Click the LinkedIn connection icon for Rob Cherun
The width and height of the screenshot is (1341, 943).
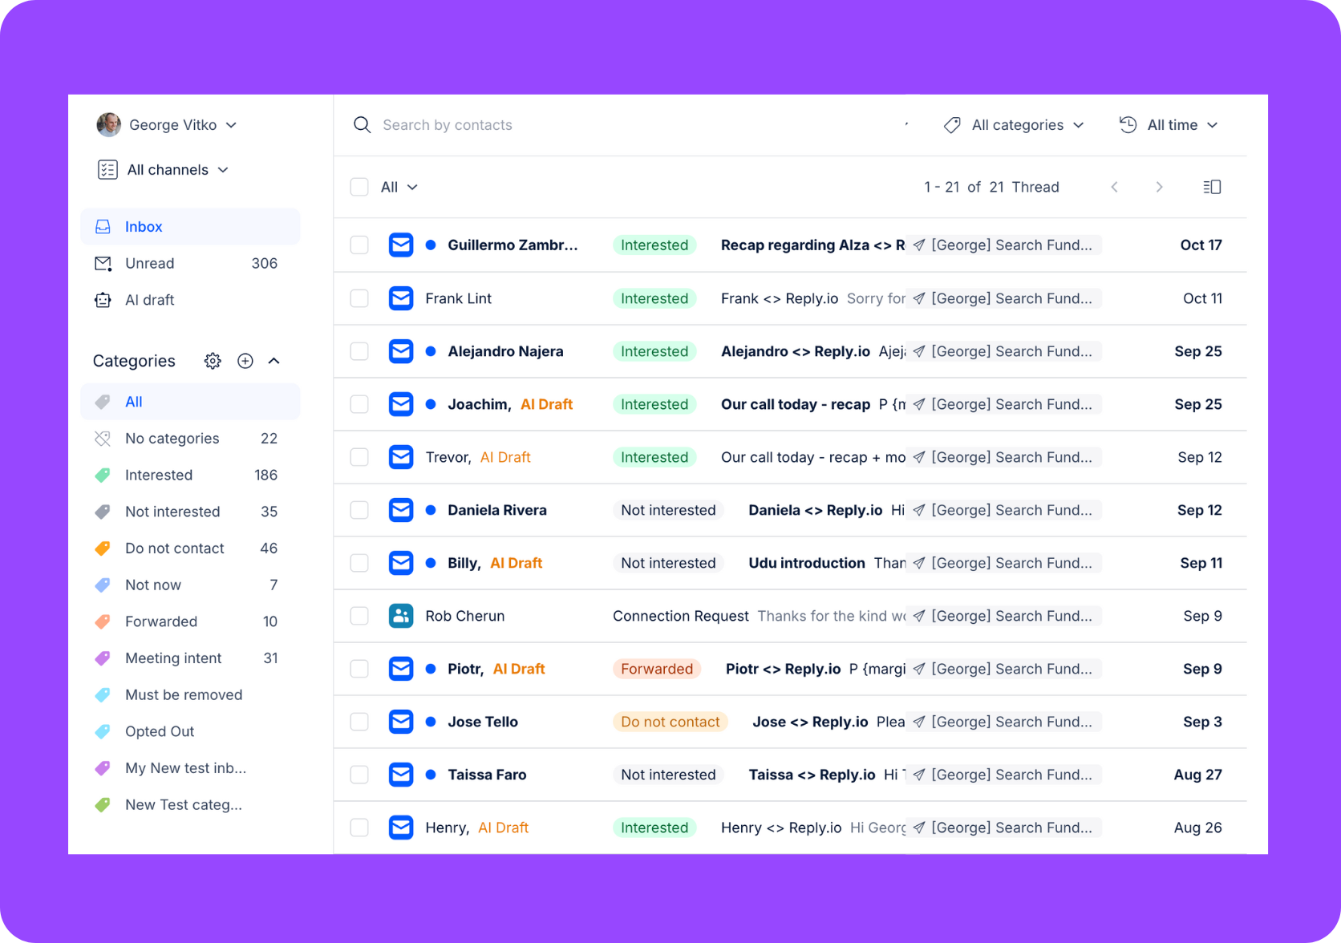(401, 616)
